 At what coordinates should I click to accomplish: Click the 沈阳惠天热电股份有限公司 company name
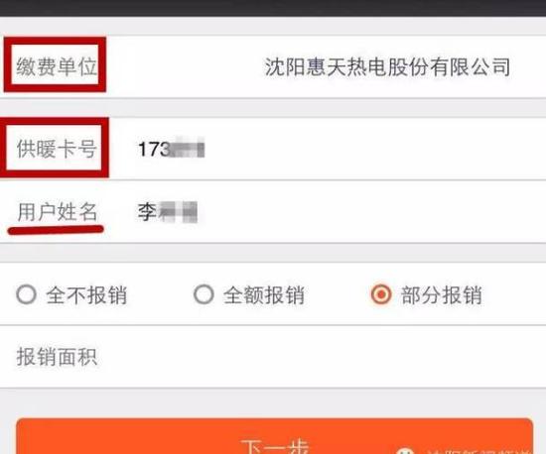387,66
